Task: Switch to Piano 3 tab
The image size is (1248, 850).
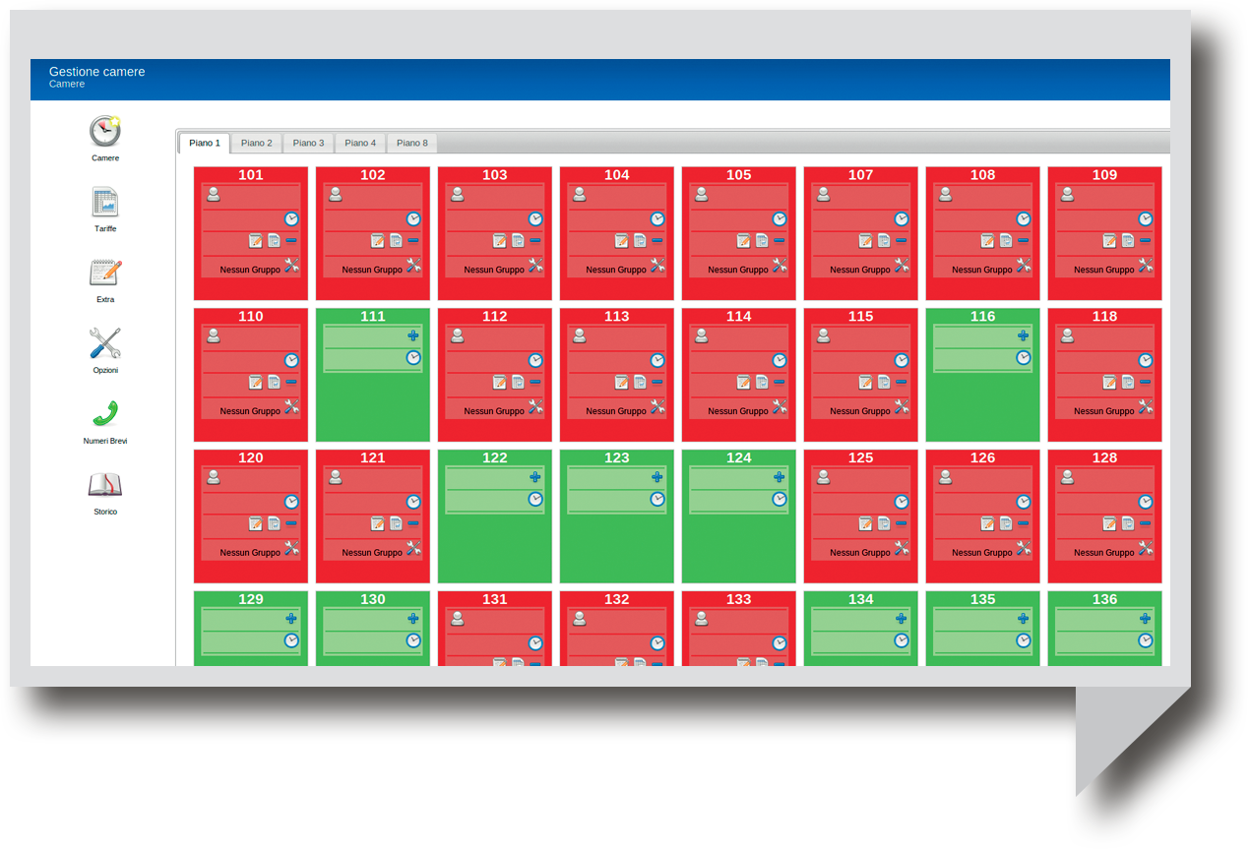Action: 308,144
